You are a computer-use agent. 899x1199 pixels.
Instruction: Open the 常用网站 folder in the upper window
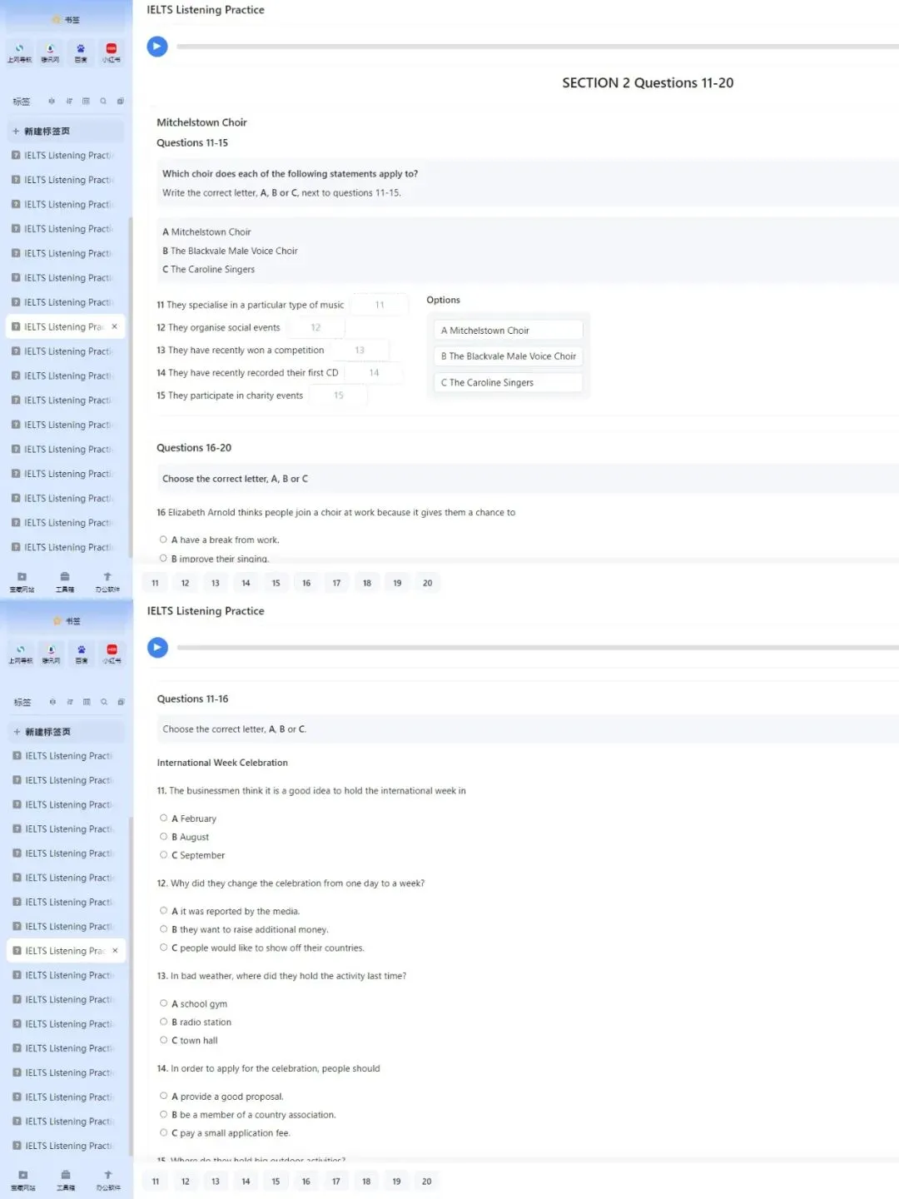(22, 581)
